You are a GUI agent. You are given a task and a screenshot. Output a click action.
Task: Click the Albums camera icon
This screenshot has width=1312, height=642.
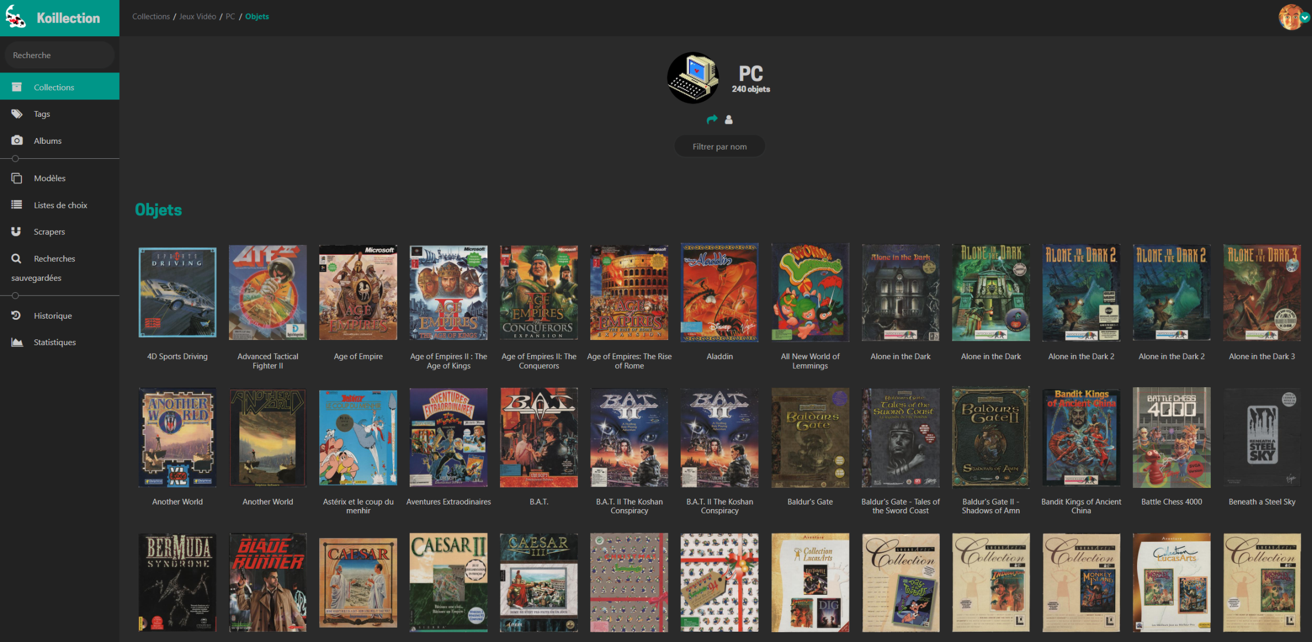17,140
